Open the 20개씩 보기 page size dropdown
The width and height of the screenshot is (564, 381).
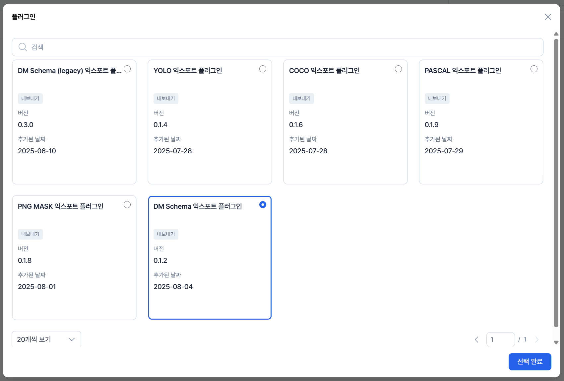(x=46, y=339)
